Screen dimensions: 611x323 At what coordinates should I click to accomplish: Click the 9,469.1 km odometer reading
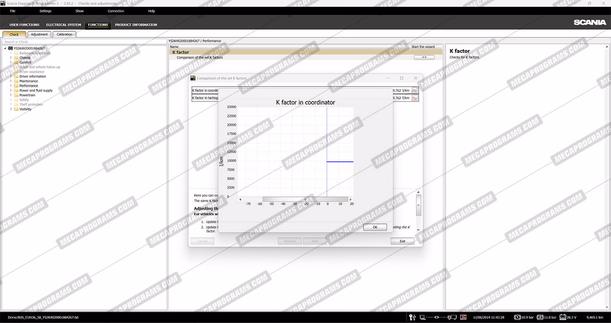click(x=595, y=317)
